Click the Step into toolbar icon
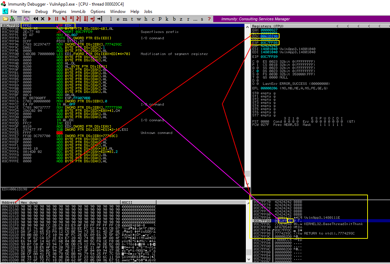 pyautogui.click(x=65, y=19)
